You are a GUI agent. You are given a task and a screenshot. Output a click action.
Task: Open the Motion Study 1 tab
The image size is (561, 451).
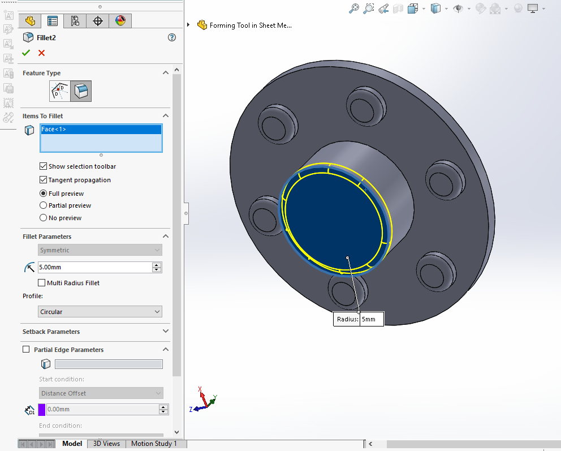(x=154, y=444)
